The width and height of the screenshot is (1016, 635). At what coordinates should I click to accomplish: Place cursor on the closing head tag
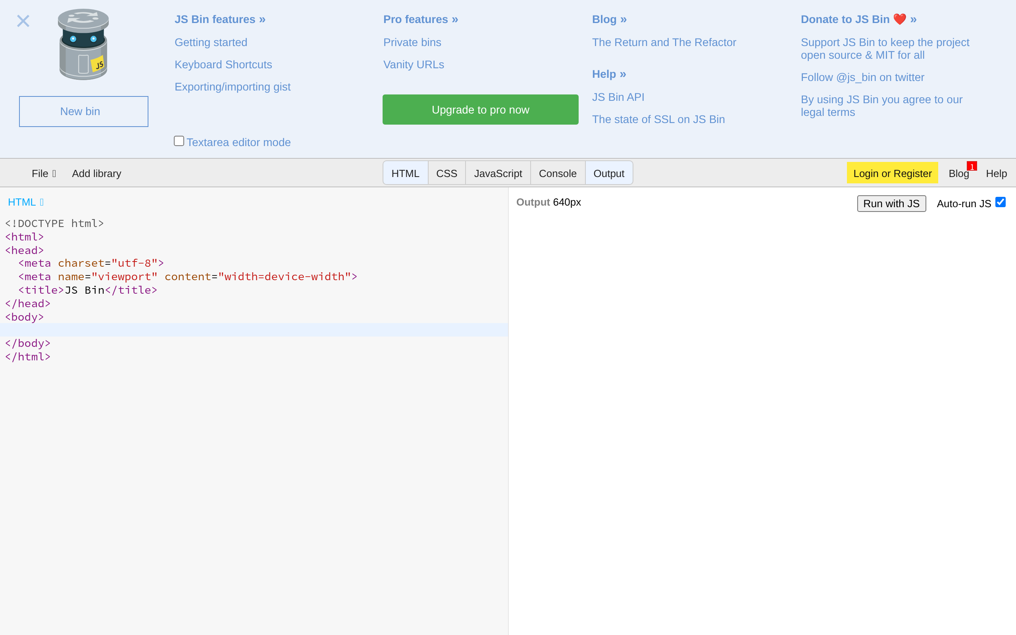[x=28, y=304]
